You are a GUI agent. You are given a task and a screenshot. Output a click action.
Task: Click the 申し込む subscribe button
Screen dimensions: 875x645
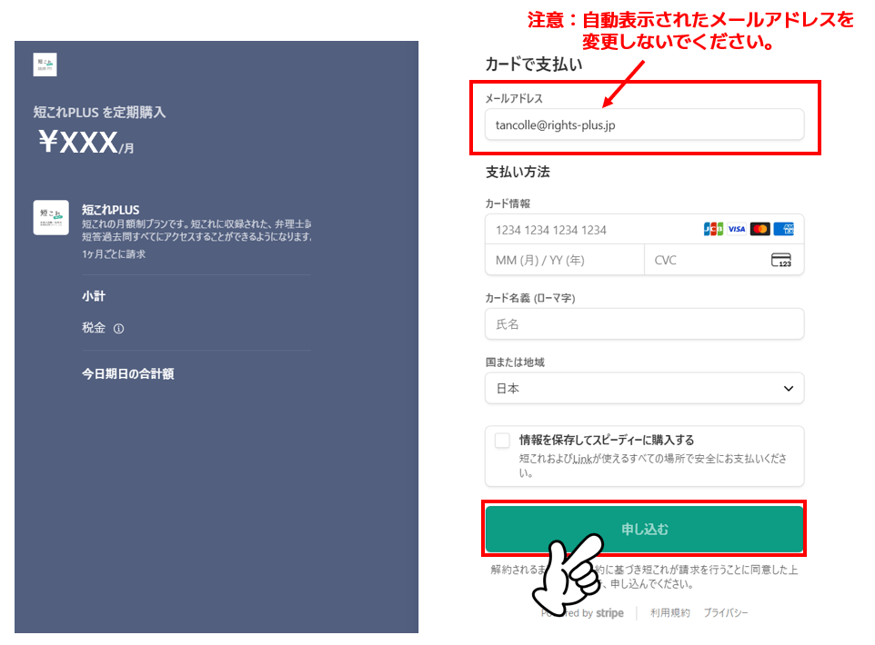tap(644, 529)
